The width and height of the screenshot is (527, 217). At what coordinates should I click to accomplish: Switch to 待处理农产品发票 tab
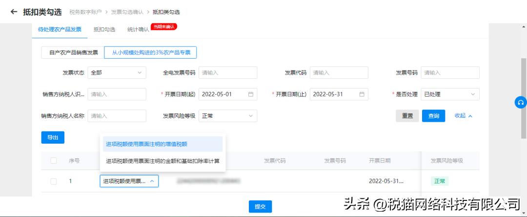pos(60,29)
